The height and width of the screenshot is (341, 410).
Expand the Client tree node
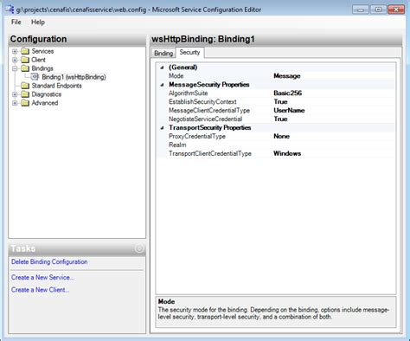pos(15,60)
